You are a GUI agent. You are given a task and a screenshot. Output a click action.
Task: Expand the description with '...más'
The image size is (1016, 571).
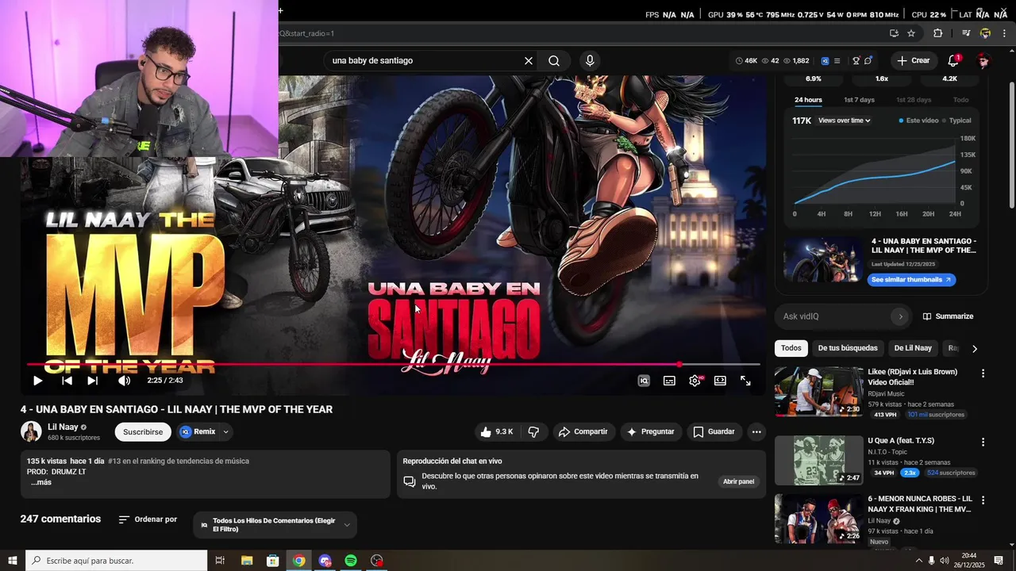(x=41, y=483)
